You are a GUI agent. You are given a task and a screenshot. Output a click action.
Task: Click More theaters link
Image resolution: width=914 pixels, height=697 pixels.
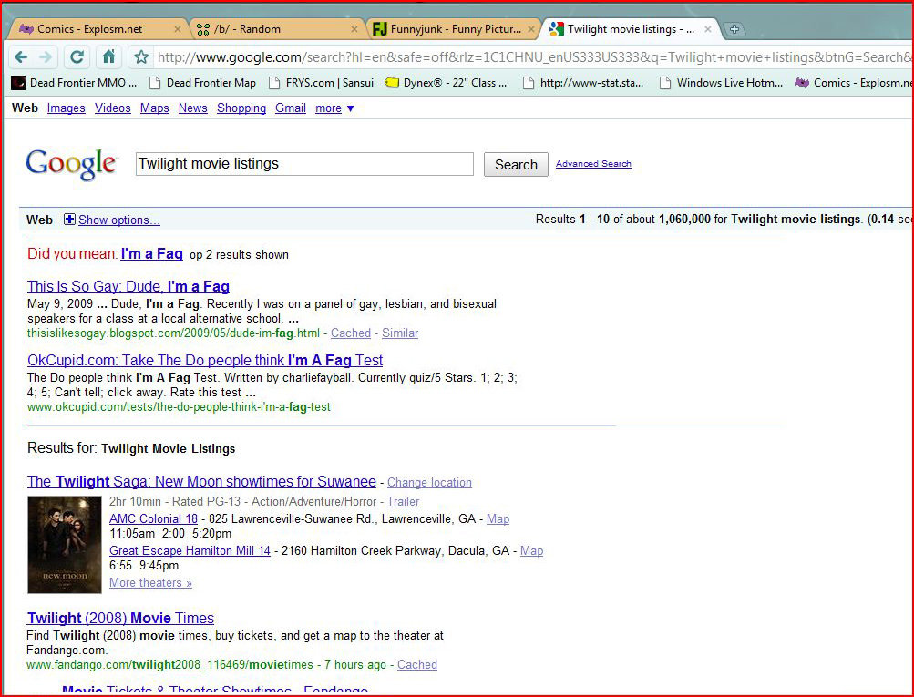click(x=151, y=583)
